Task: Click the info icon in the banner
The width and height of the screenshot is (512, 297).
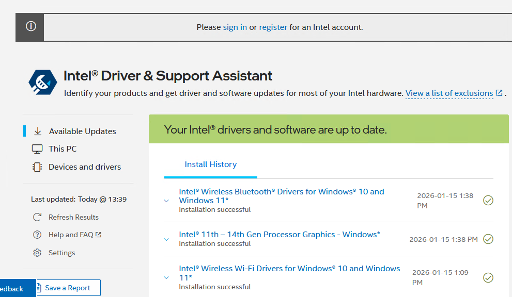Action: pyautogui.click(x=29, y=27)
